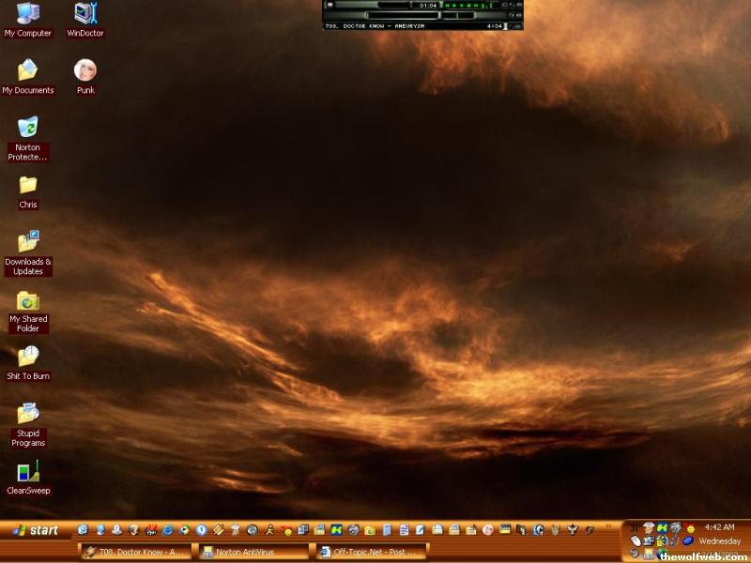Click the Start button
Viewport: 751px width, 563px height.
[x=36, y=530]
